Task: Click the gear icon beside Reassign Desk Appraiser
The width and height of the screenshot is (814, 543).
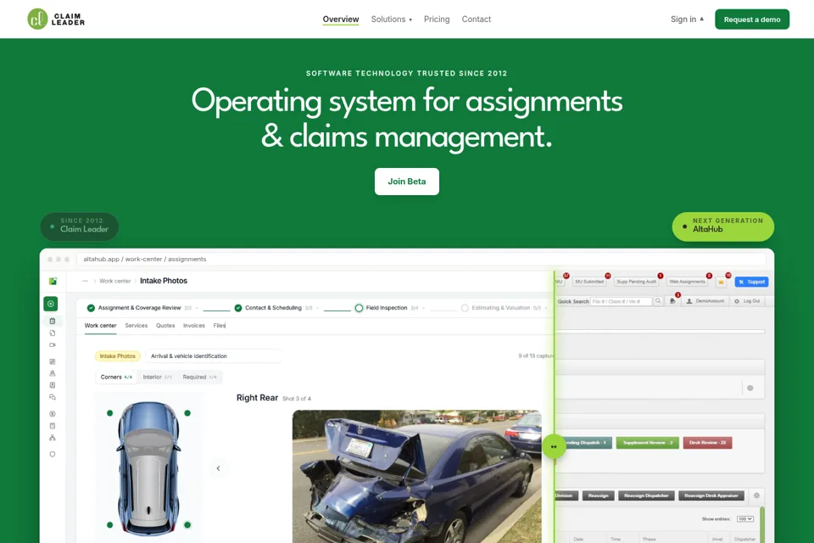Action: pos(756,495)
